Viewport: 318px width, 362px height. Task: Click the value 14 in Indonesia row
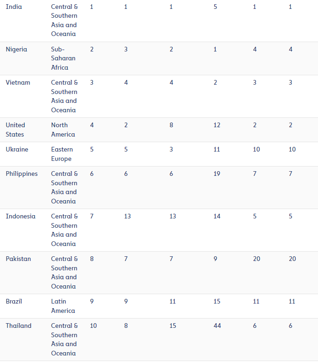click(x=217, y=216)
